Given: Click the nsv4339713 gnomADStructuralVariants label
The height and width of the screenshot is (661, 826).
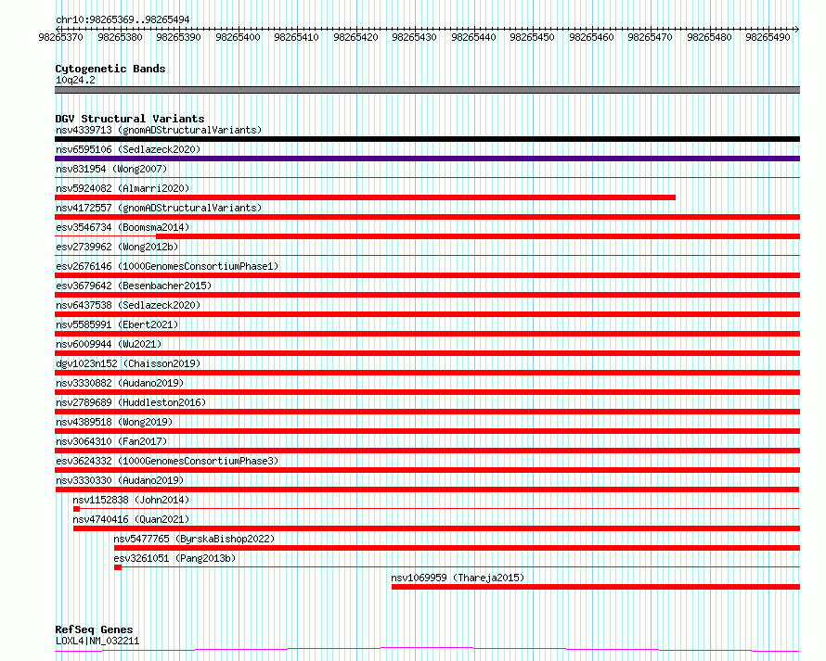Looking at the screenshot, I should point(159,130).
